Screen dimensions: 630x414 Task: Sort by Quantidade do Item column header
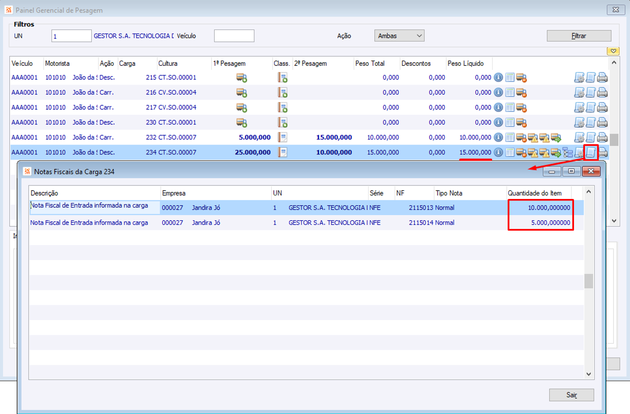click(539, 193)
